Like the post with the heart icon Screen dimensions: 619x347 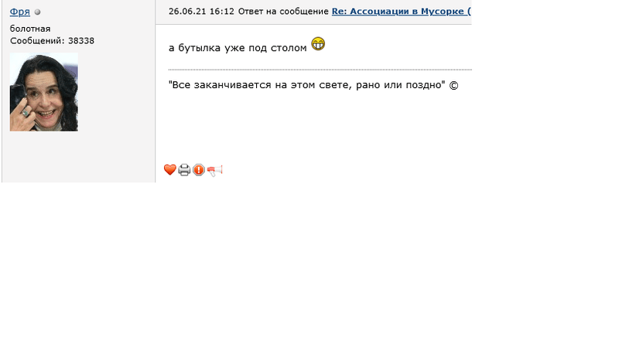click(169, 169)
